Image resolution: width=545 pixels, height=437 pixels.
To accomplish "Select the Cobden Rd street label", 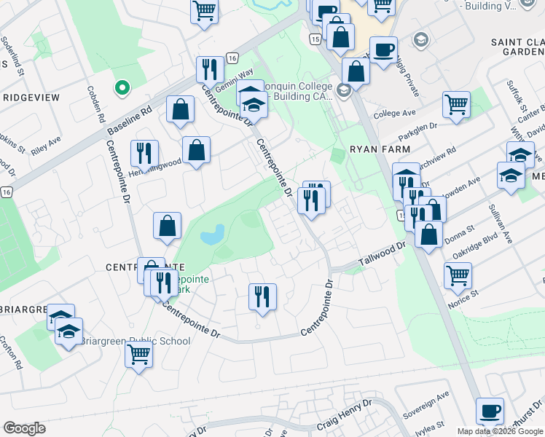I will (x=96, y=105).
